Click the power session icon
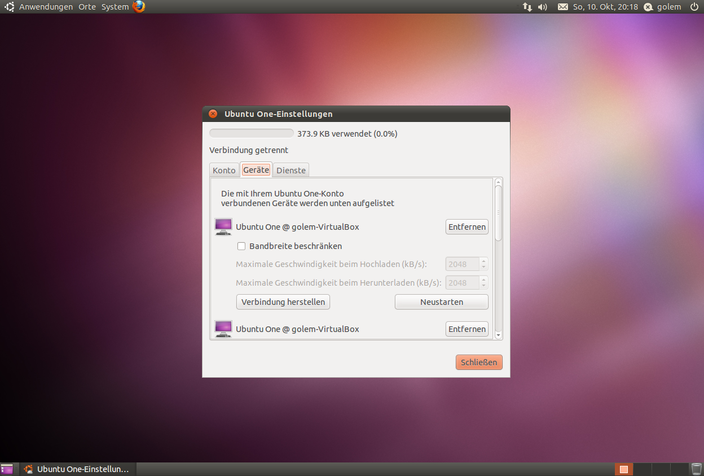The height and width of the screenshot is (476, 704). coord(693,7)
